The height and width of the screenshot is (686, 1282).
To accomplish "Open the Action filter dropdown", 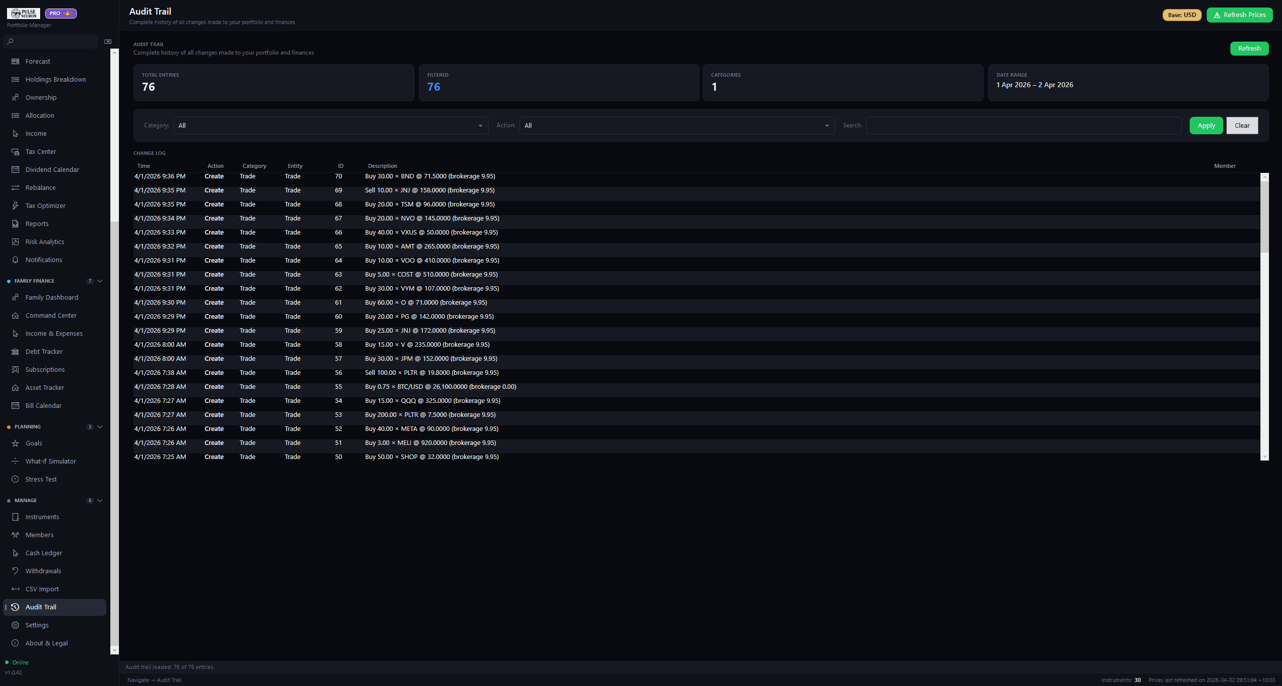I will (676, 125).
